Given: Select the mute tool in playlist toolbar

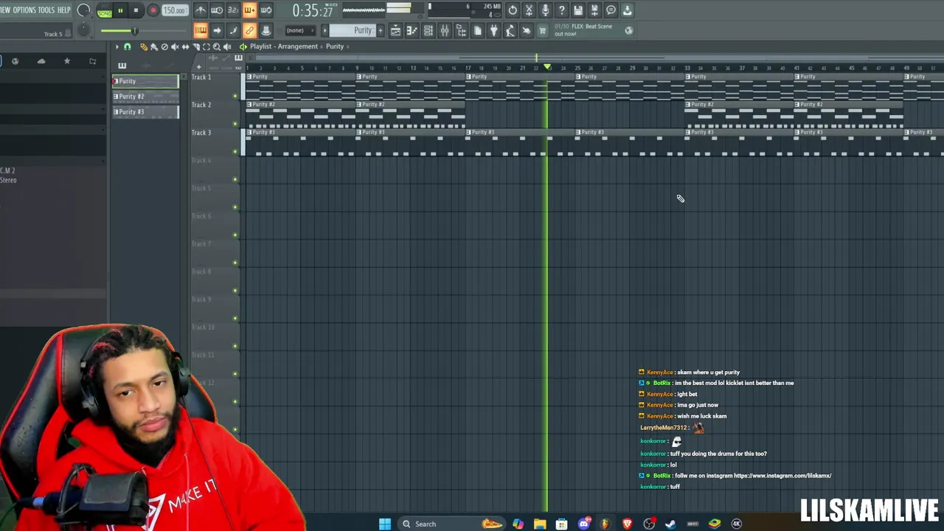Looking at the screenshot, I should (175, 46).
